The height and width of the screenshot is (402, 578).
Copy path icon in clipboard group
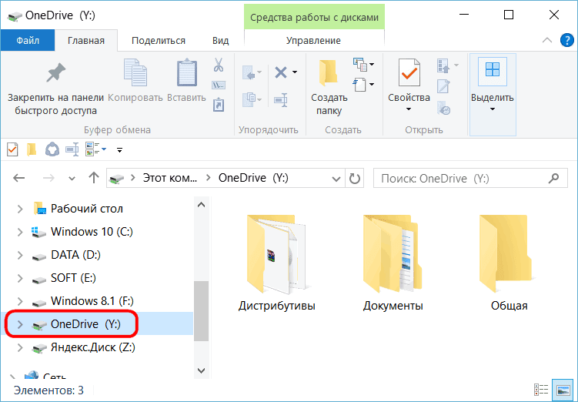click(x=219, y=85)
